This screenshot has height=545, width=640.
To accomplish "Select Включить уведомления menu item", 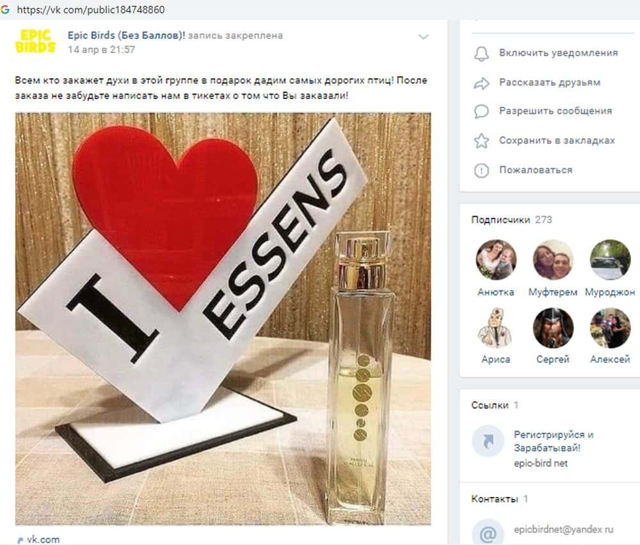I will click(x=558, y=53).
